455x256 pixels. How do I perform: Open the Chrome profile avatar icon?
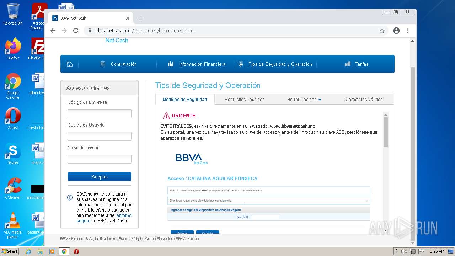tap(396, 31)
